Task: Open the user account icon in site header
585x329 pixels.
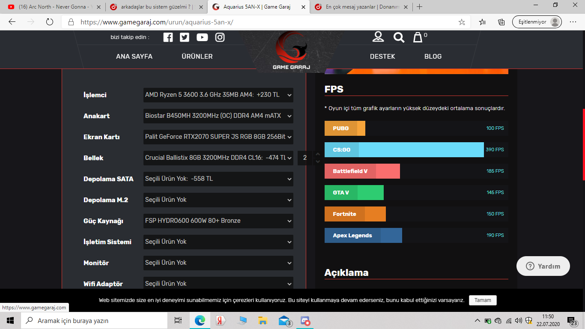Action: 378,37
